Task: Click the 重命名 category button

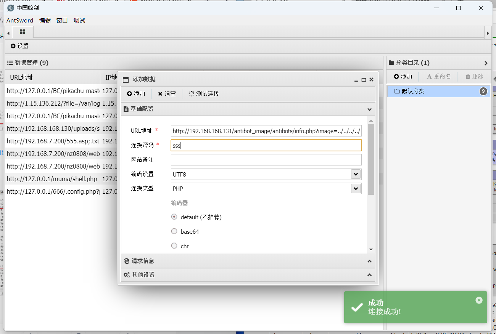Action: coord(439,77)
